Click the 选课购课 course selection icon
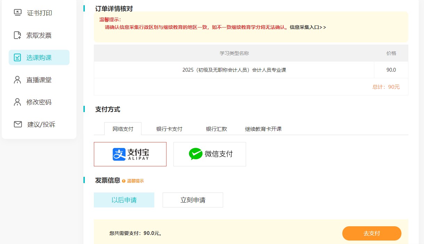This screenshot has width=424, height=244. pyautogui.click(x=17, y=57)
